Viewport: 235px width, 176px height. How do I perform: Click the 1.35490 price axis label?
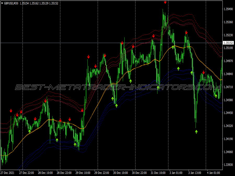(228, 9)
